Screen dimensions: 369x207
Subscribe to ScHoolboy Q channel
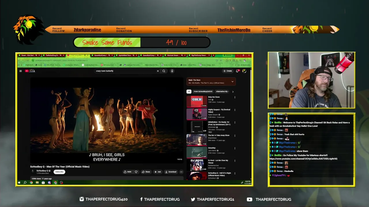pos(59,172)
